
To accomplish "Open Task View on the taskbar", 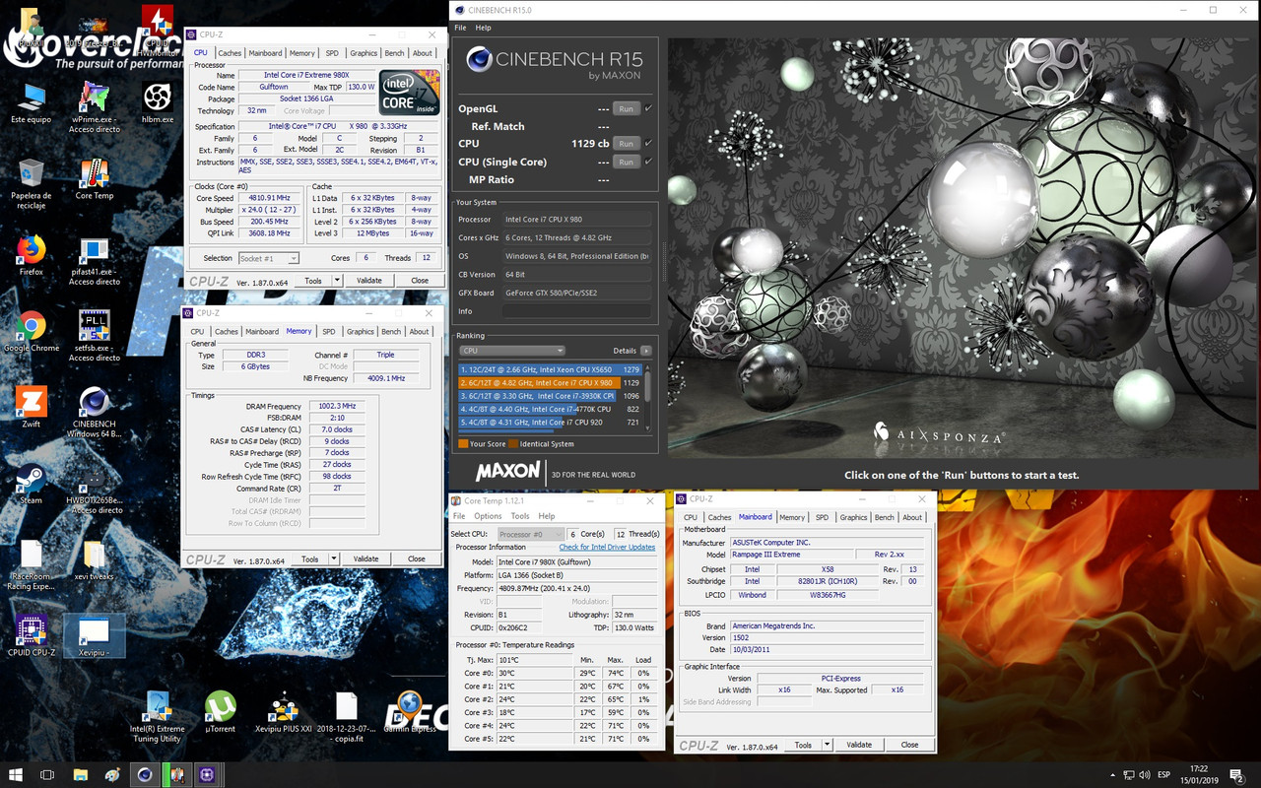I will 47,774.
